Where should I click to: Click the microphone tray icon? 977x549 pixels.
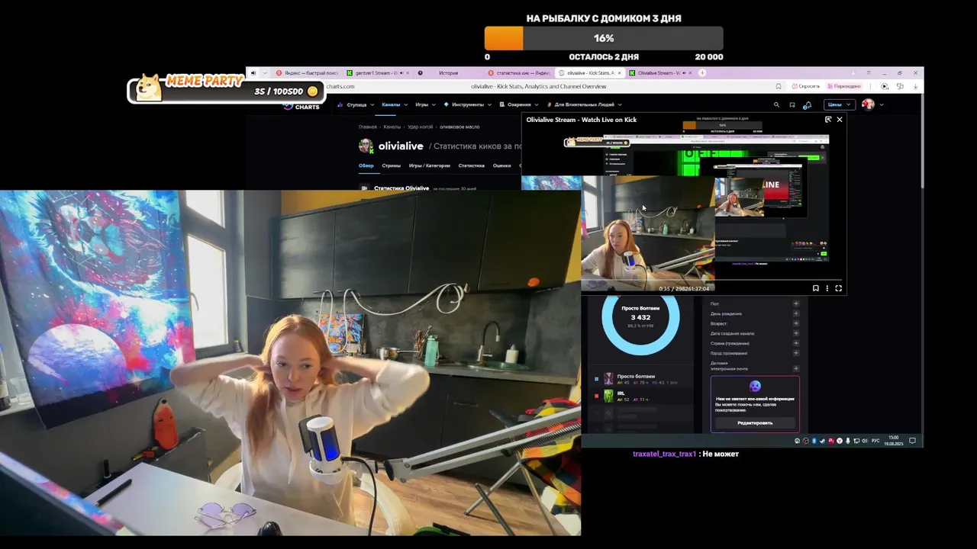(x=847, y=441)
